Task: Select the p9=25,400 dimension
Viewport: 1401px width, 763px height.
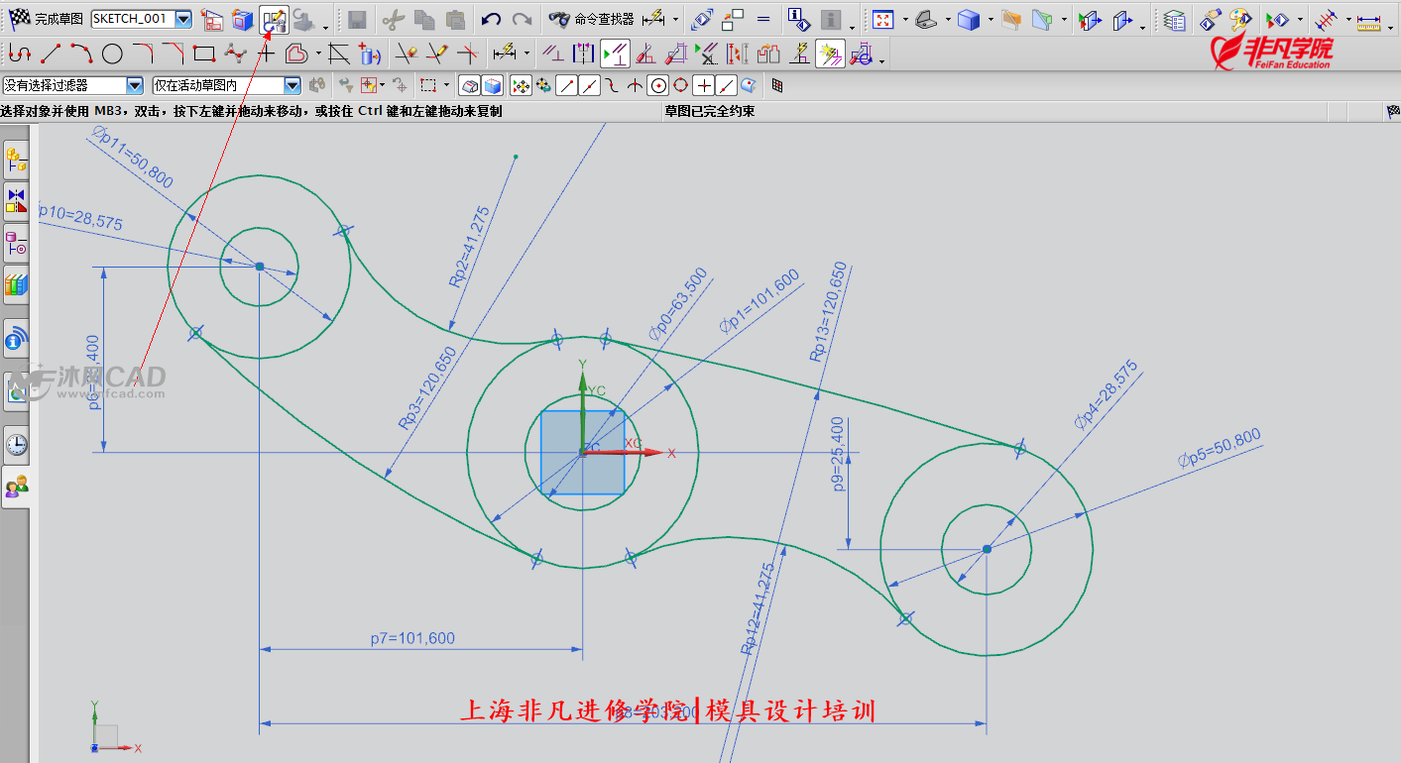Action: click(x=838, y=453)
